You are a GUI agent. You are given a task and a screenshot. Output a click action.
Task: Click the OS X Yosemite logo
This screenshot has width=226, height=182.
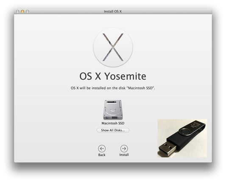[x=113, y=47]
